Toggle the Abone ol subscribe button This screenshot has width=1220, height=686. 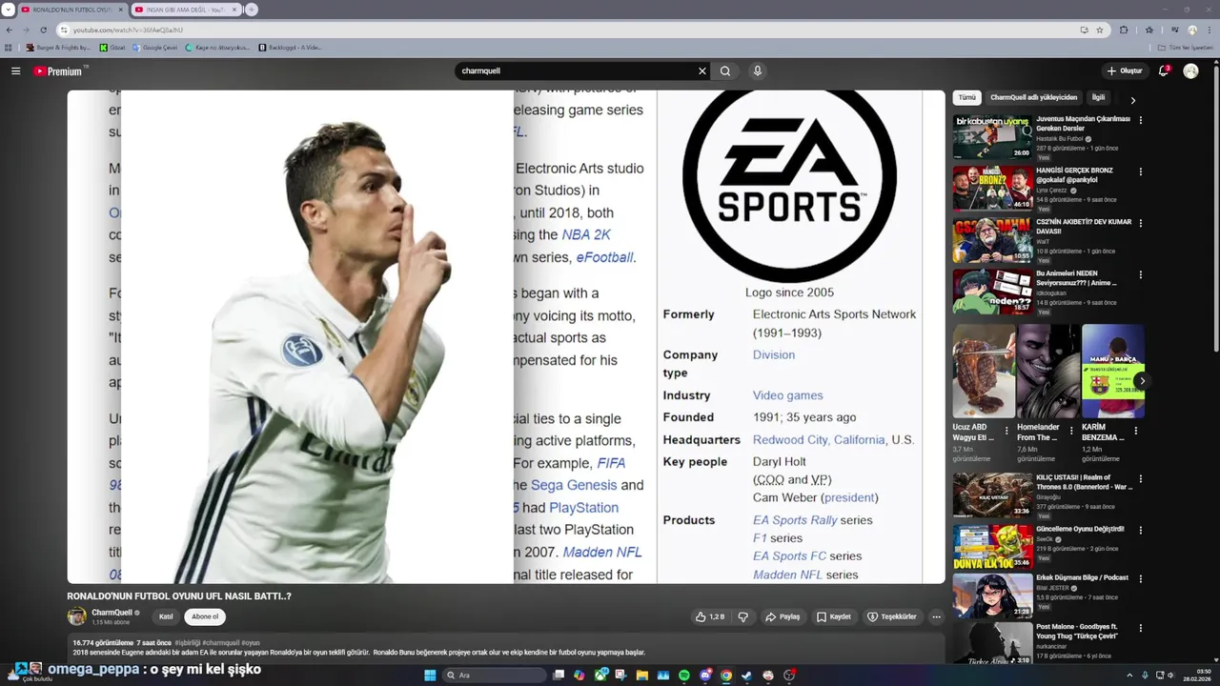[205, 616]
